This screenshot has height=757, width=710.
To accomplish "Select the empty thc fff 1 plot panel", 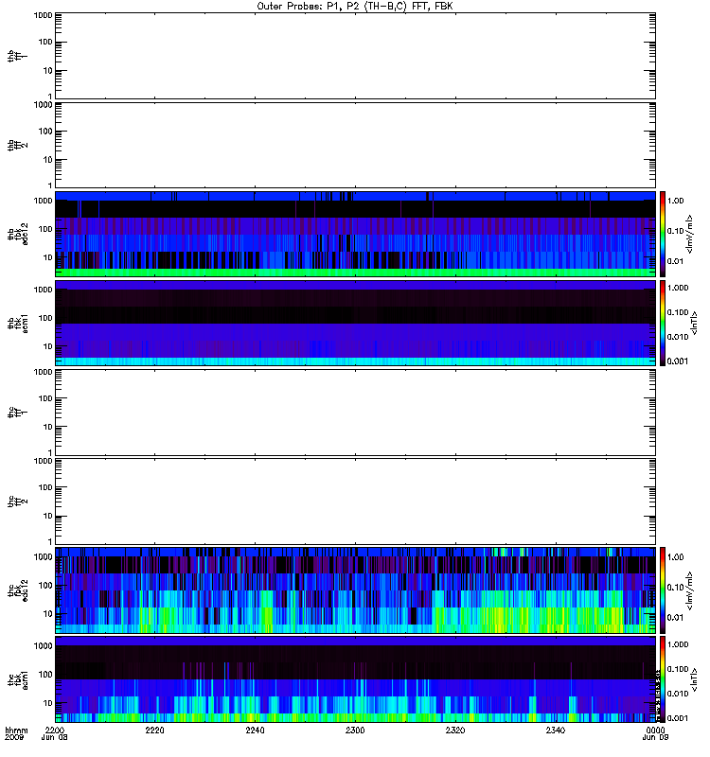I will [x=355, y=413].
